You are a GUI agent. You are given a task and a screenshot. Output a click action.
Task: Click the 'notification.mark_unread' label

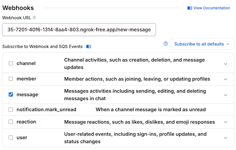pos(46,110)
